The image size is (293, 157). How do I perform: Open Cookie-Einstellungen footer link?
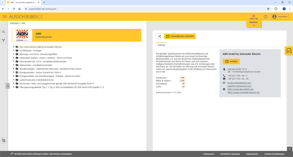tap(274, 154)
